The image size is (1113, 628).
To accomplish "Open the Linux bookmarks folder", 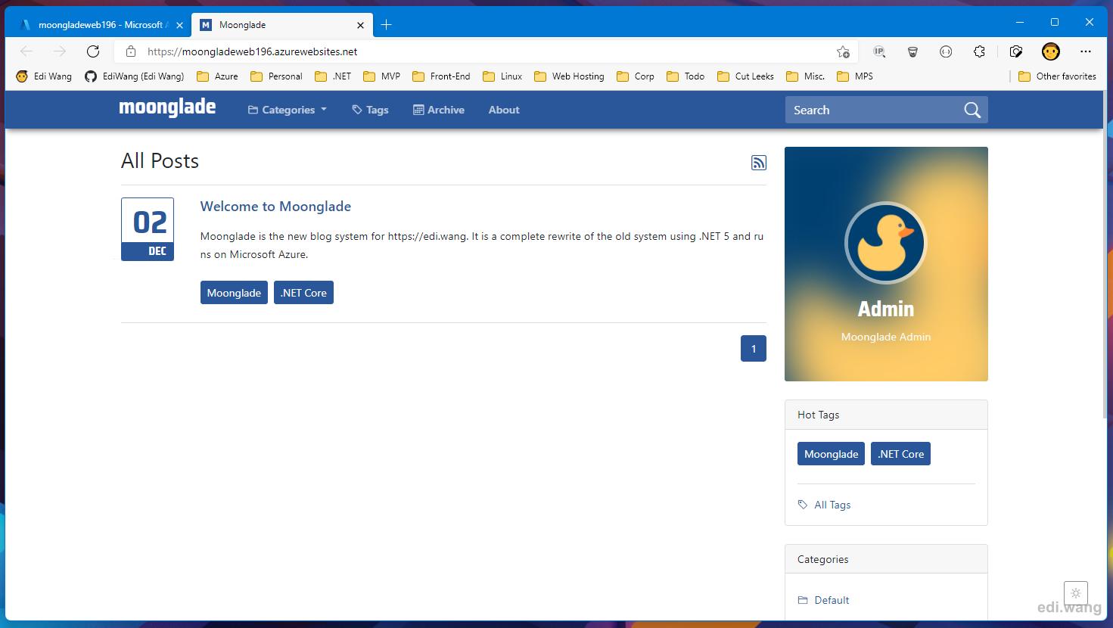I will coord(502,76).
